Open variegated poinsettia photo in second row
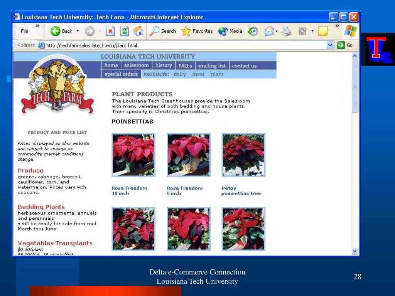Screen dimensions: 395x296 243,229
